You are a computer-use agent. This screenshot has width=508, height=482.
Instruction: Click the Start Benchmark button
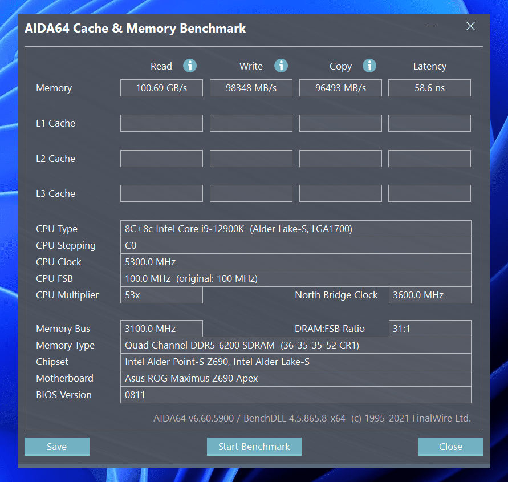pyautogui.click(x=254, y=446)
